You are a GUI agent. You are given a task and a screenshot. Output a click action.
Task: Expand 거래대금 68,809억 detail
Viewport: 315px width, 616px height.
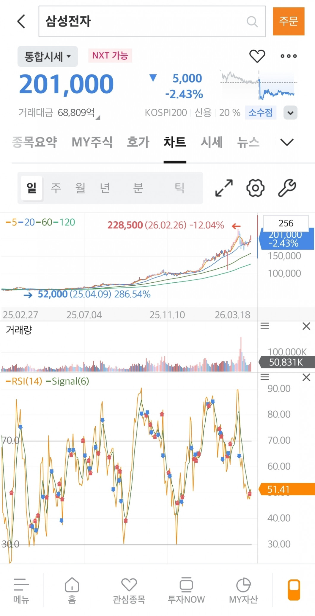(59, 113)
